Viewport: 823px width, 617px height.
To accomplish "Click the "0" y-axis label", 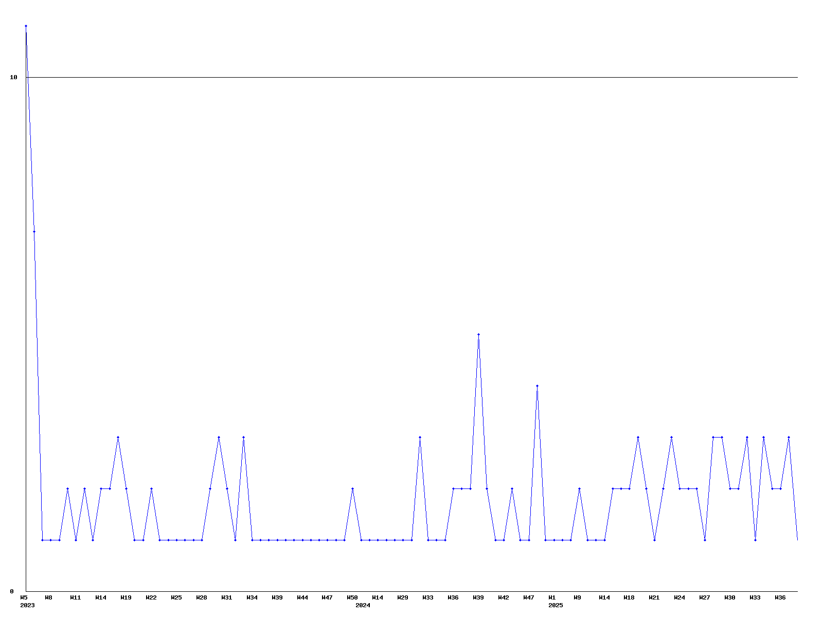I will [x=12, y=591].
